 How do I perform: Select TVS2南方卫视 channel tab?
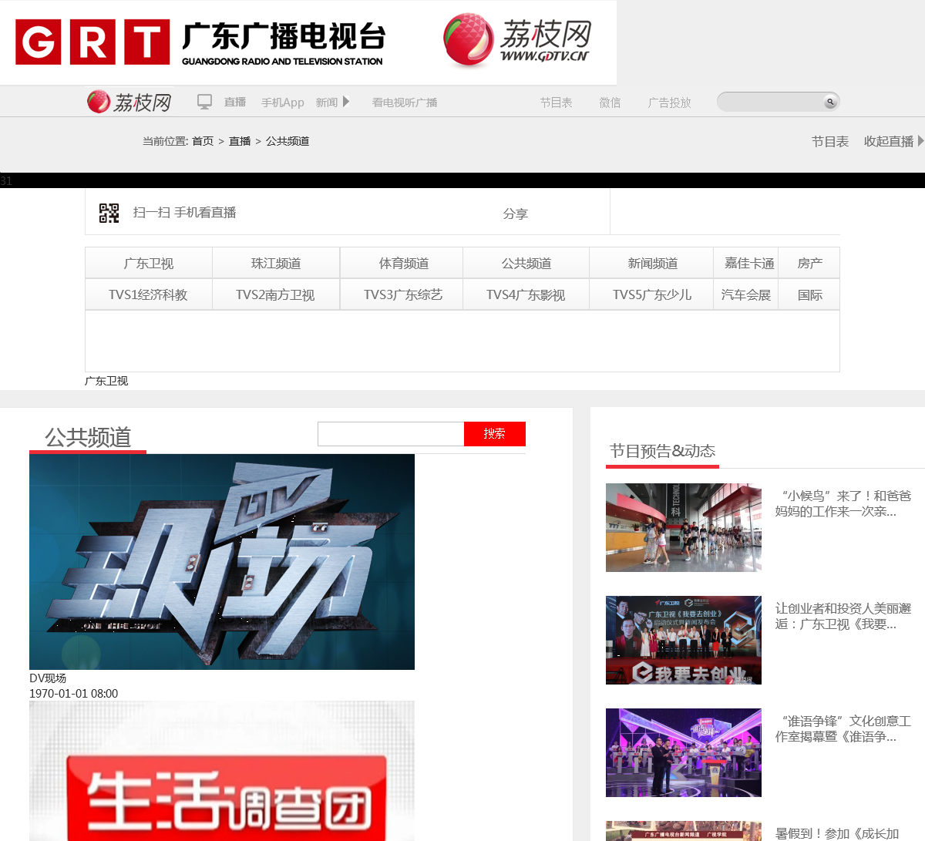click(276, 294)
